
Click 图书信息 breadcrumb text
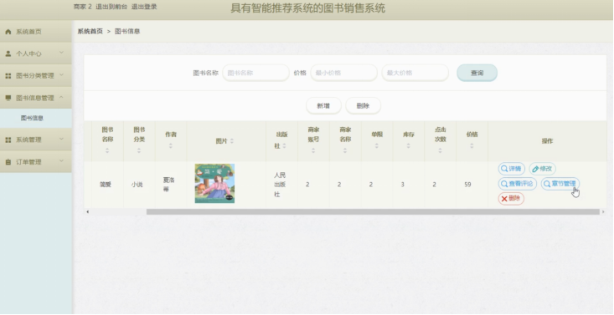click(127, 31)
